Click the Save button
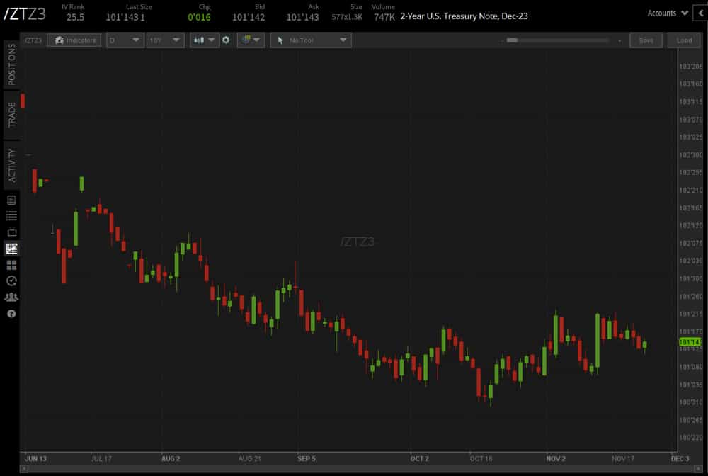708x476 pixels. point(646,40)
